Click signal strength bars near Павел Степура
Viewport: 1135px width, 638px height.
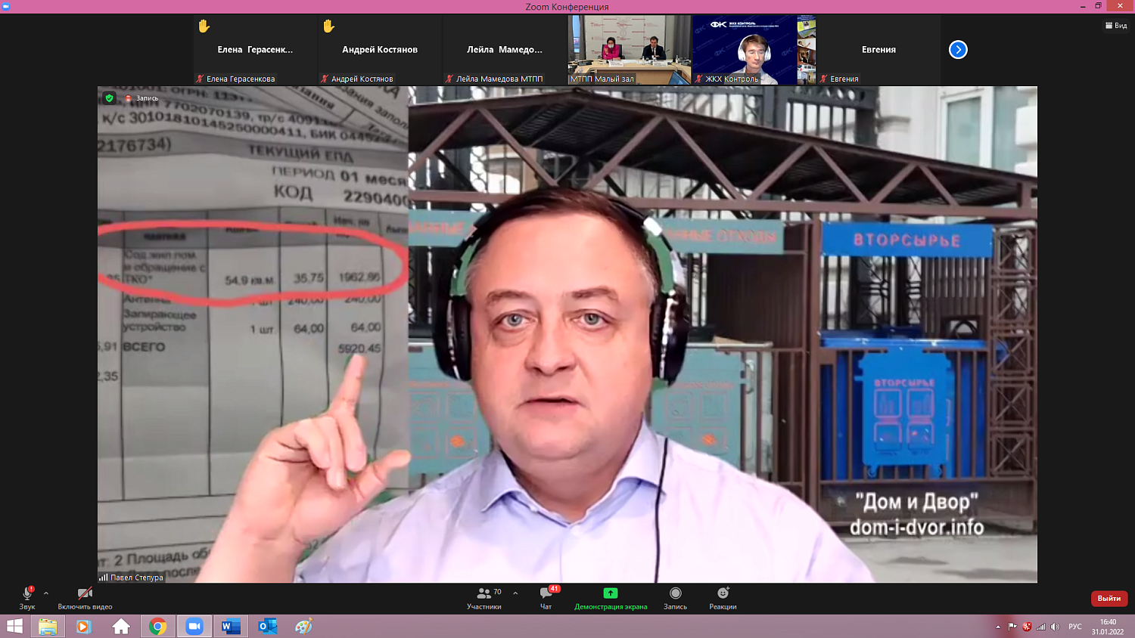click(x=103, y=577)
